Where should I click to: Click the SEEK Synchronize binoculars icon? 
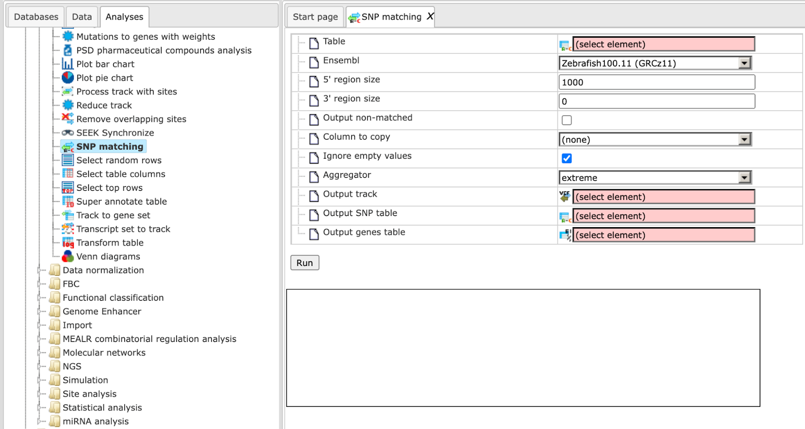point(67,133)
